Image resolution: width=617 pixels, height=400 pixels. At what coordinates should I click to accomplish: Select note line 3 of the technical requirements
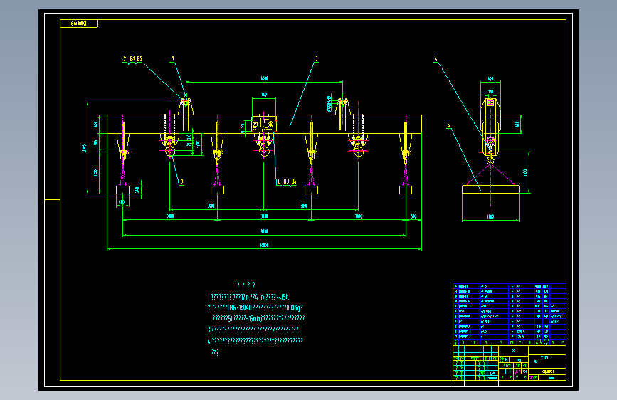(253, 329)
